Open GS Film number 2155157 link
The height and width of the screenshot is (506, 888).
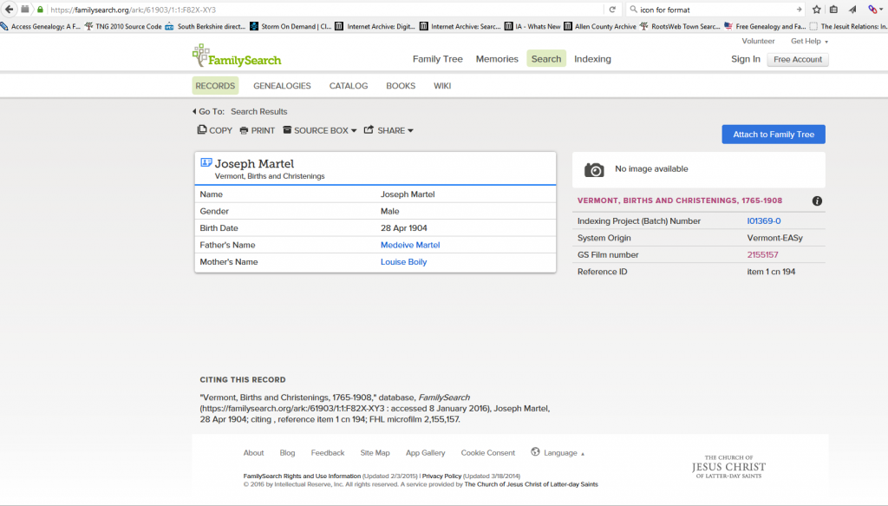[762, 254]
